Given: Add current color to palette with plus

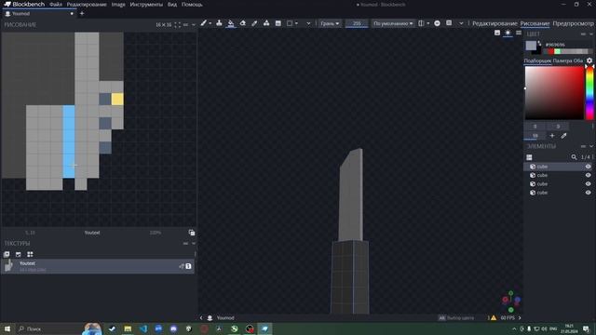Looking at the screenshot, I should pyautogui.click(x=552, y=136).
